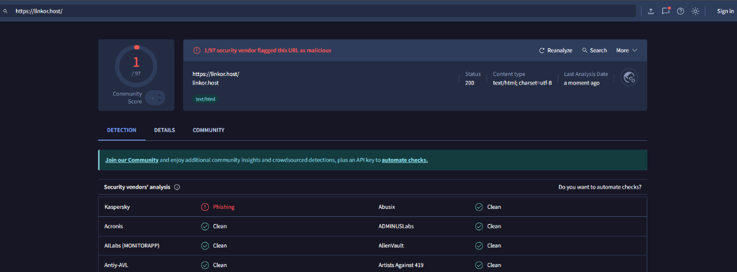
Task: Click the text/html tag chip
Action: coord(205,99)
